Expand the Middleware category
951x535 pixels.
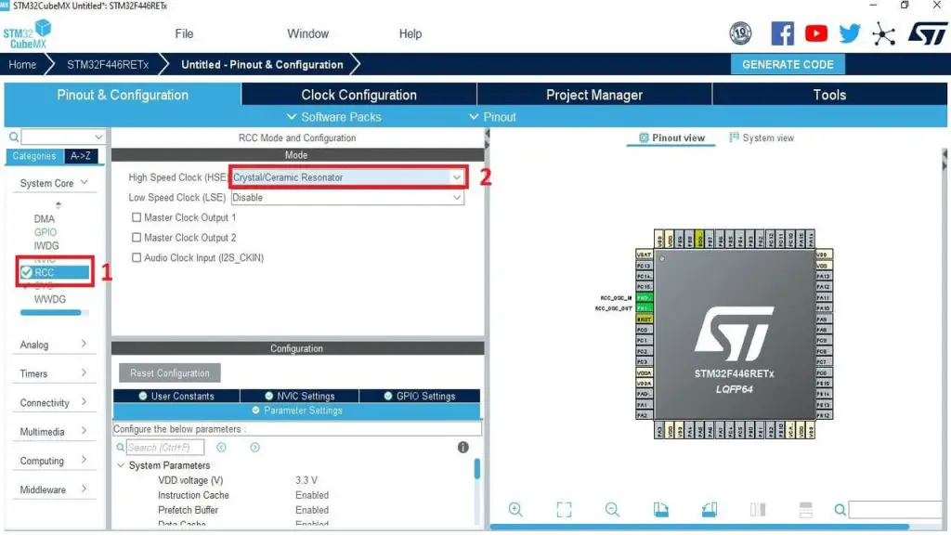pos(53,489)
